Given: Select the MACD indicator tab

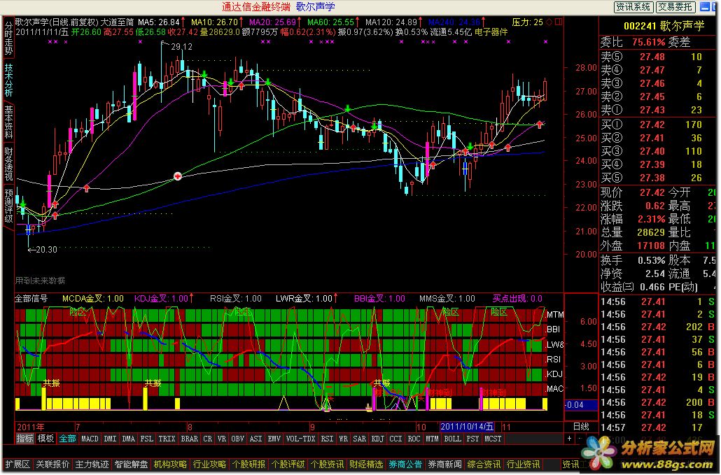Looking at the screenshot, I should coord(90,439).
